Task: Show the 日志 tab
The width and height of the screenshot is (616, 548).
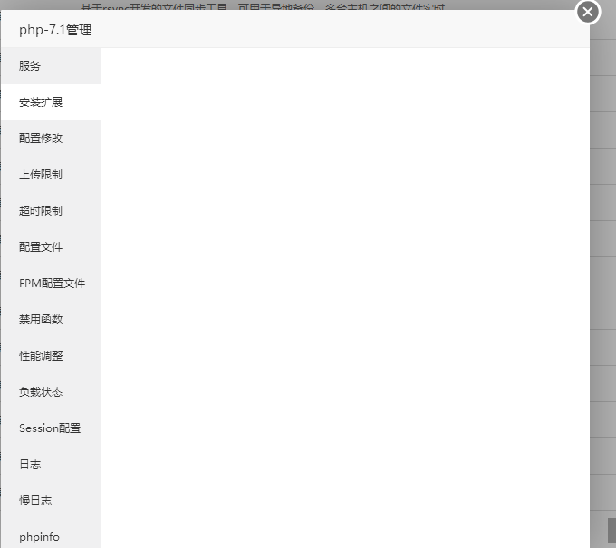Action: pyautogui.click(x=51, y=464)
